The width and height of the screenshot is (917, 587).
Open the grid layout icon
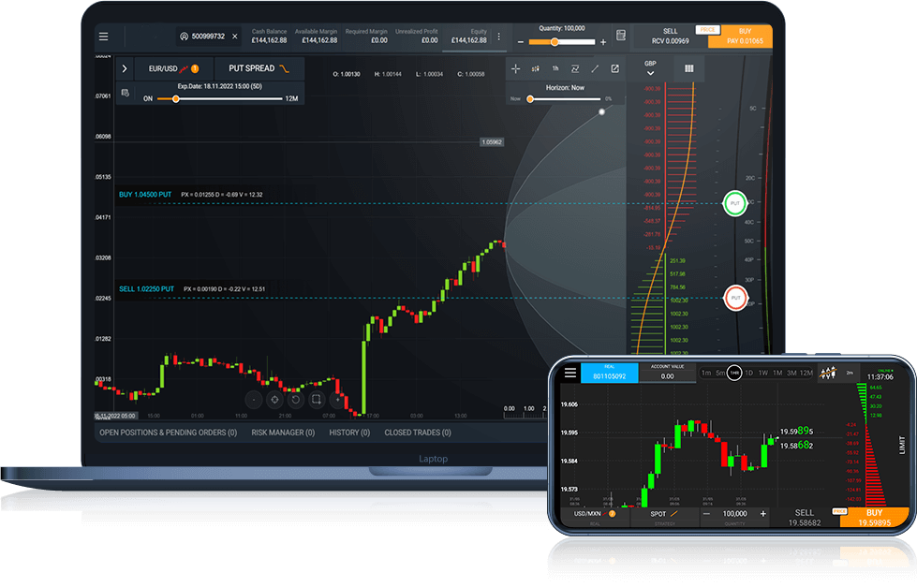pyautogui.click(x=688, y=68)
